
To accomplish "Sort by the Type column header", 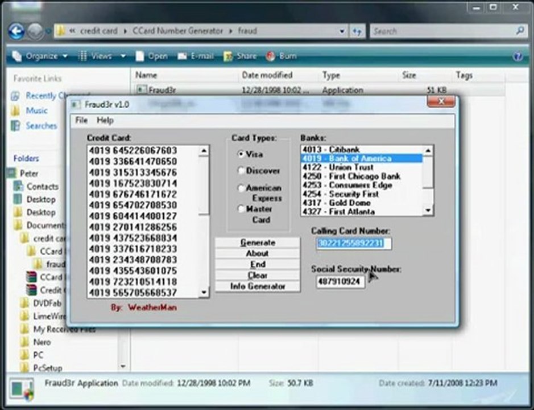I will point(332,75).
